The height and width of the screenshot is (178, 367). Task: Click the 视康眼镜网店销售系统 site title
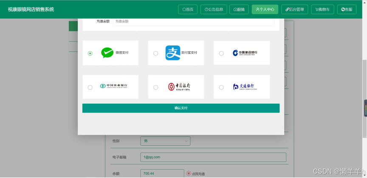31,9
